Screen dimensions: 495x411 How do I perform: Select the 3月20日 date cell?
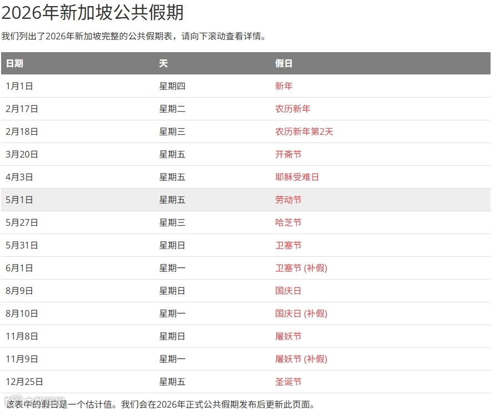(22, 154)
